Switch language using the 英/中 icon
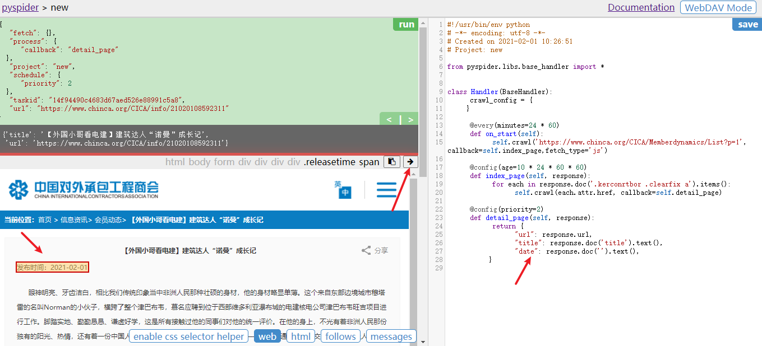Screen dimensions: 762x346 342,189
